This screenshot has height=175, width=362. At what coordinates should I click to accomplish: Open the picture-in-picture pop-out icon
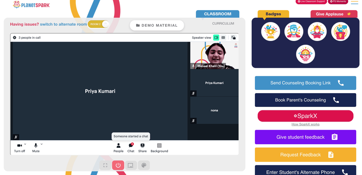pyautogui.click(x=233, y=37)
